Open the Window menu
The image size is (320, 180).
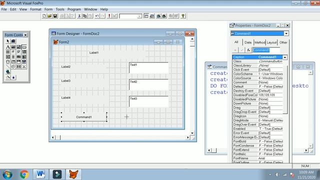(90, 9)
